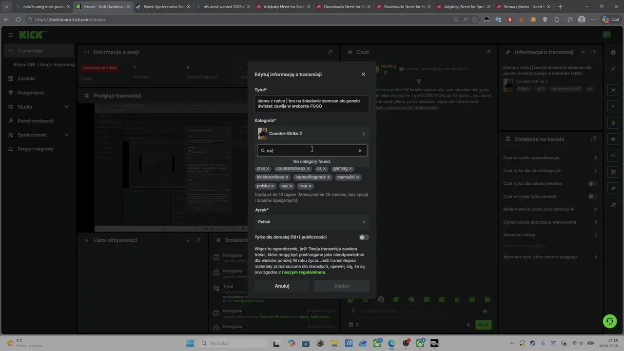Viewport: 624px width, 351px height.
Task: Toggle Czat w trybie tylko emotek
Action: click(593, 196)
